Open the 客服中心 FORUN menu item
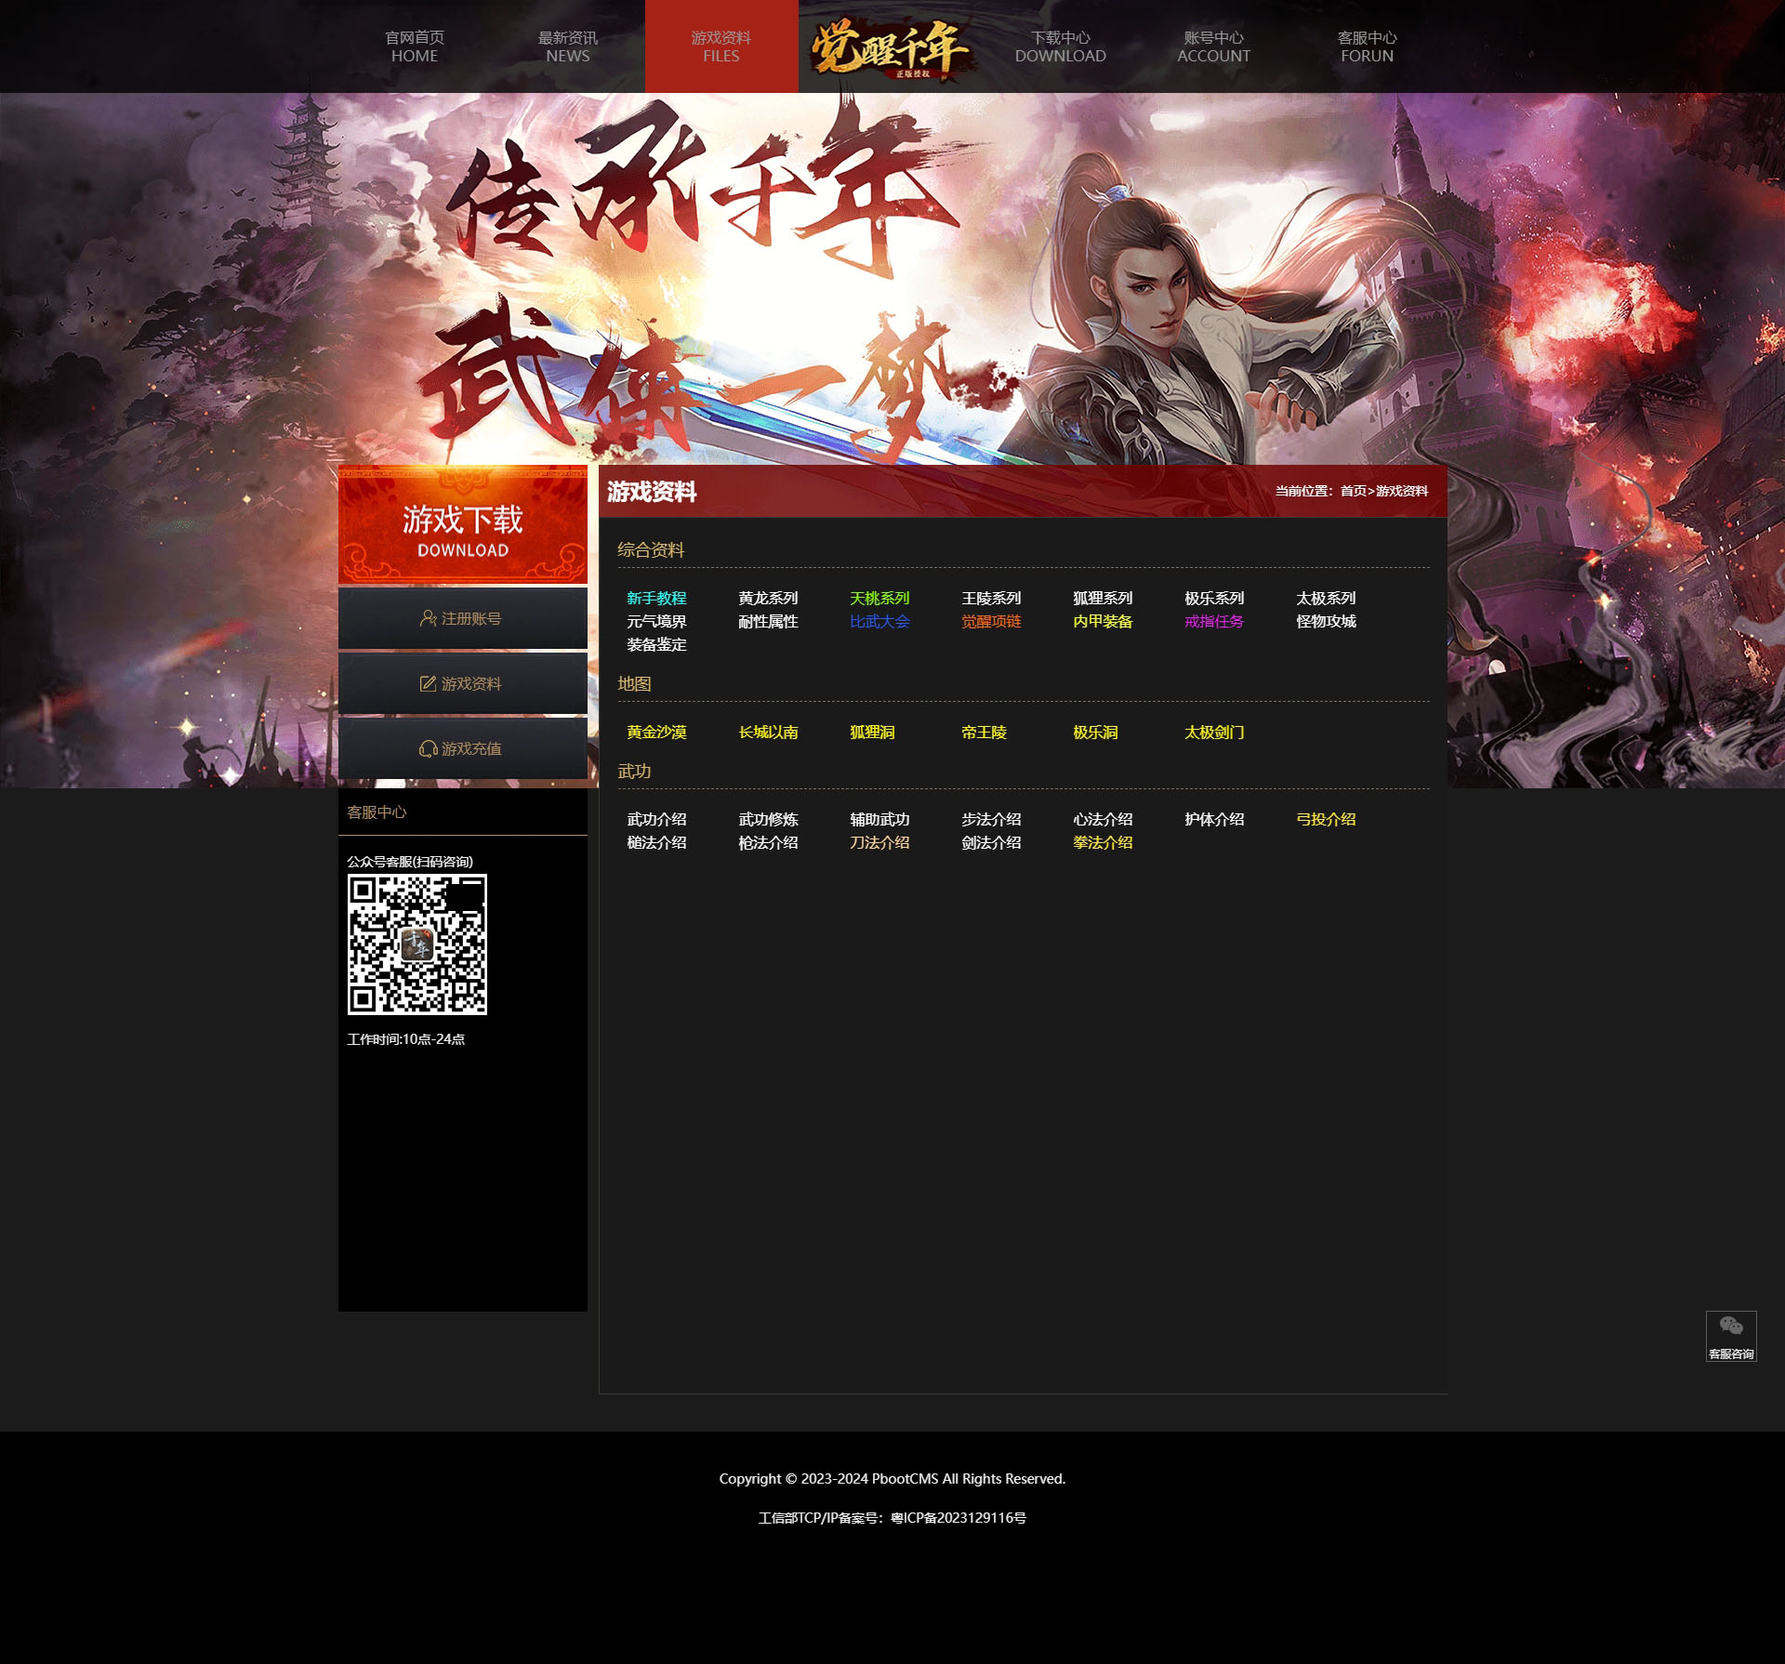The width and height of the screenshot is (1785, 1664). click(1367, 46)
